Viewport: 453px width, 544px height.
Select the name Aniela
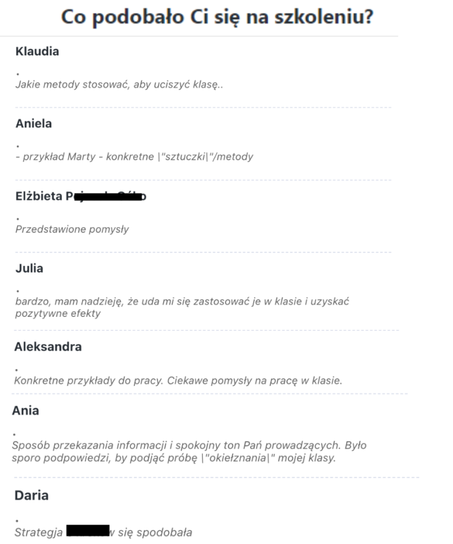point(34,124)
